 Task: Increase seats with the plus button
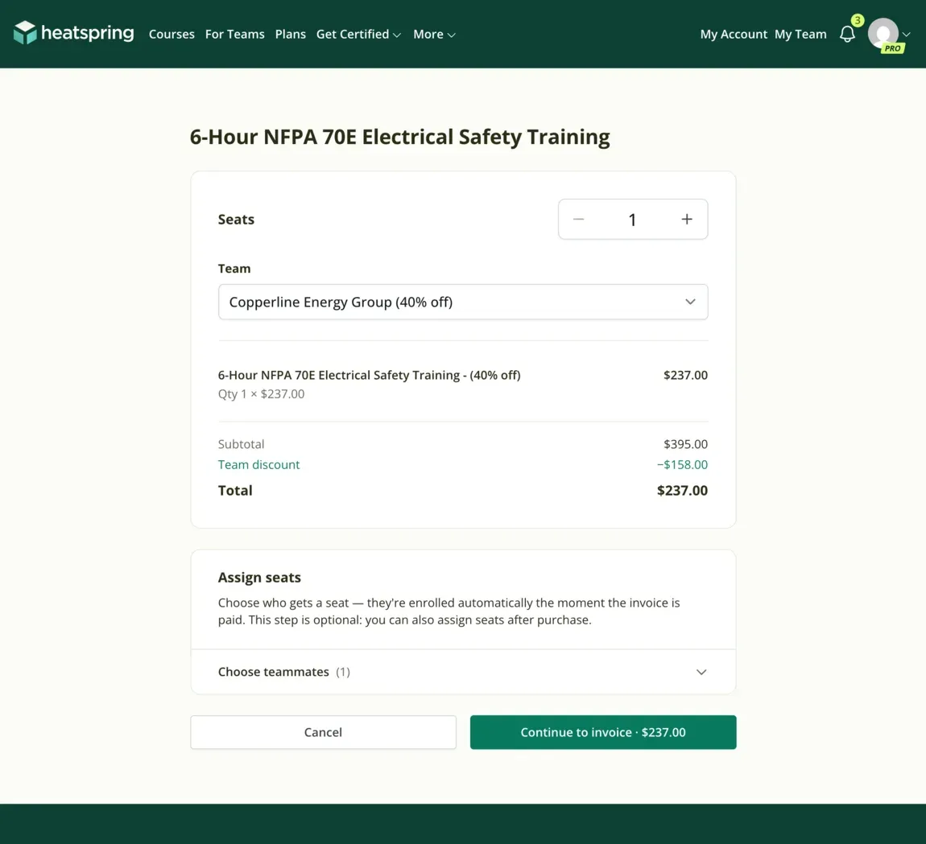687,220
